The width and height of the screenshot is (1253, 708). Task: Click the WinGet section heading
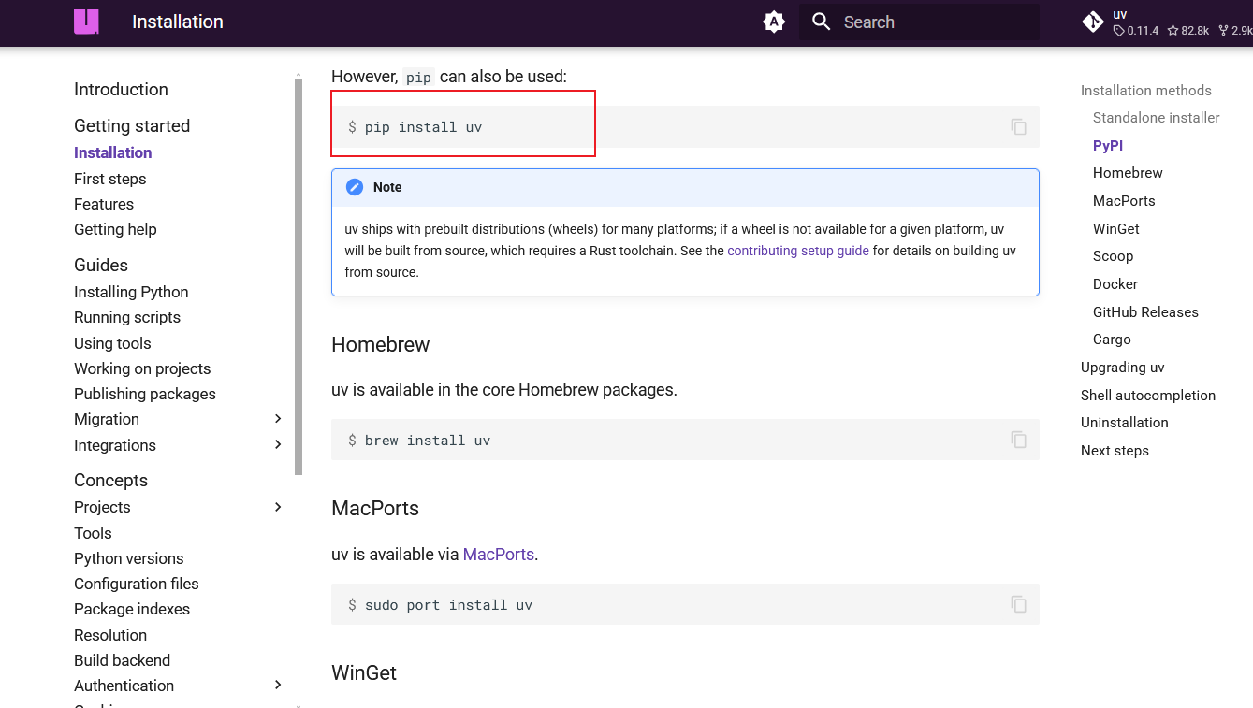[x=364, y=672]
